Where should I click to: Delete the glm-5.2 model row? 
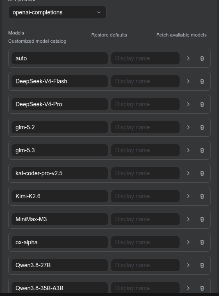(x=202, y=127)
